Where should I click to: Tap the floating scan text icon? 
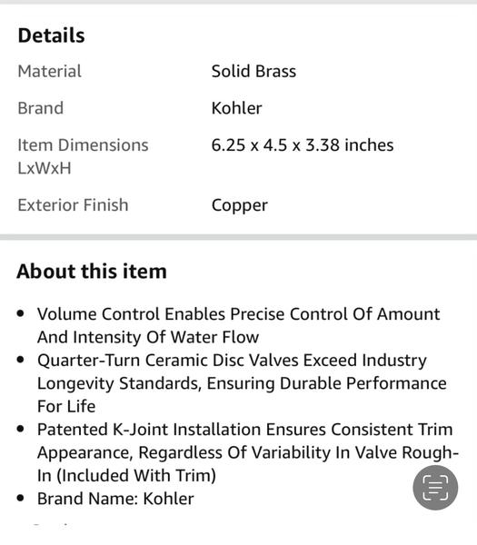point(435,488)
